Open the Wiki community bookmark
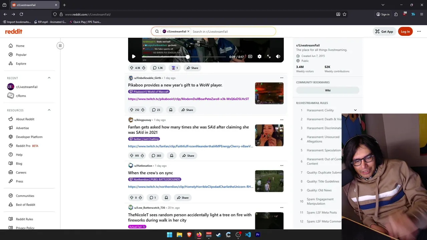Viewport: 427px width, 240px height. tap(328, 90)
